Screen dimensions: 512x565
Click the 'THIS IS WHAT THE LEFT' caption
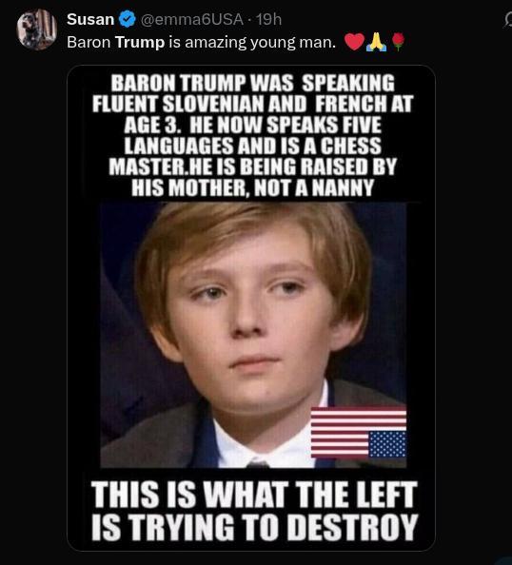click(254, 495)
